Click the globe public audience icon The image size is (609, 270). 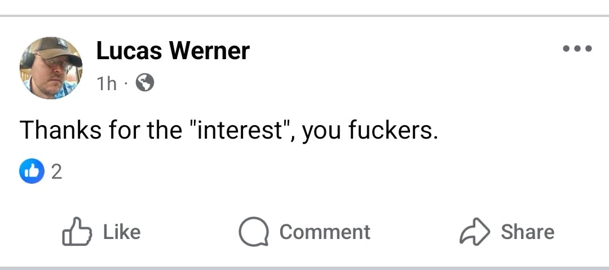click(145, 83)
